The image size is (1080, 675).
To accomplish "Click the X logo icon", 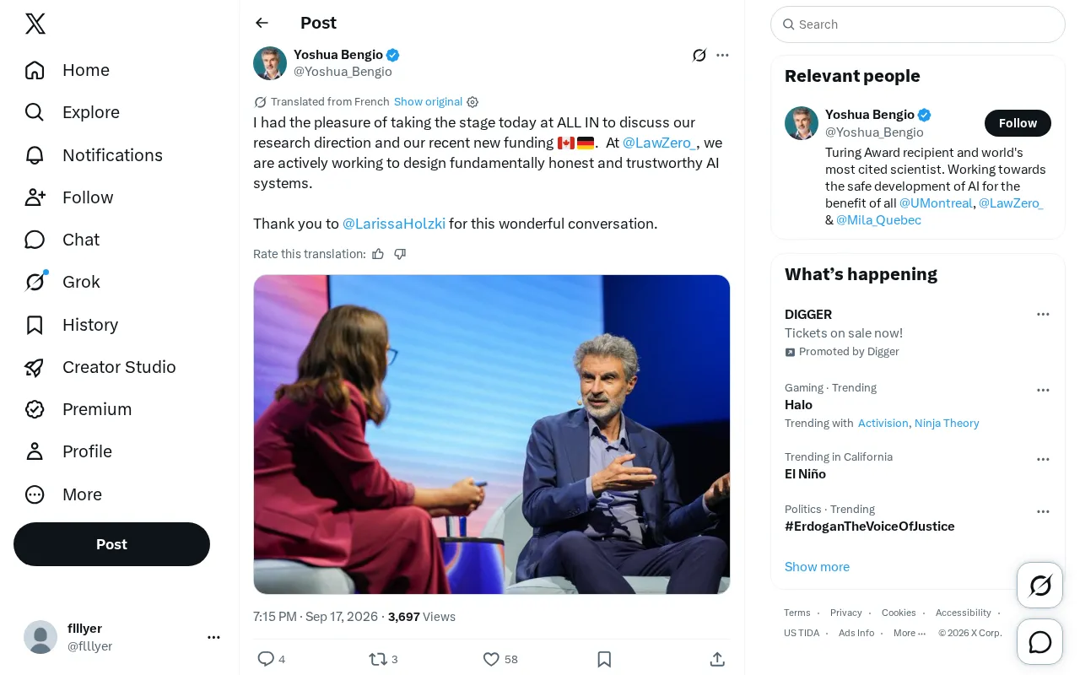I will pyautogui.click(x=35, y=24).
